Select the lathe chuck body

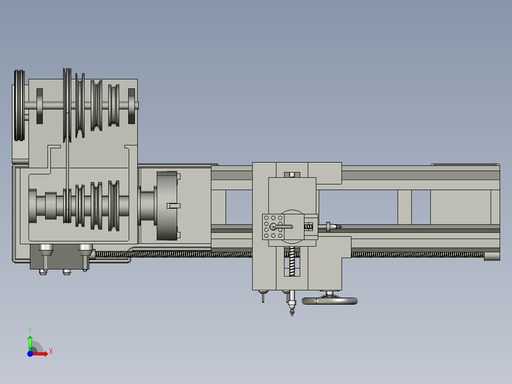click(167, 206)
